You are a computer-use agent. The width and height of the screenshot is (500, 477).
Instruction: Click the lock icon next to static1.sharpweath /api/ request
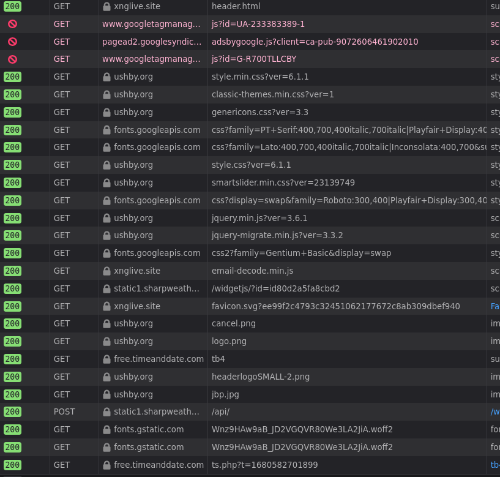click(x=106, y=411)
